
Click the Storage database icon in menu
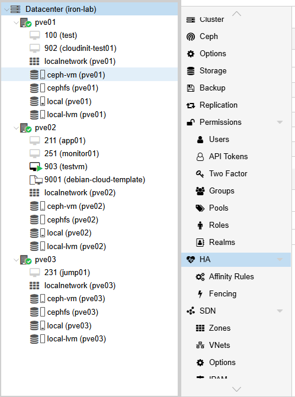click(191, 71)
